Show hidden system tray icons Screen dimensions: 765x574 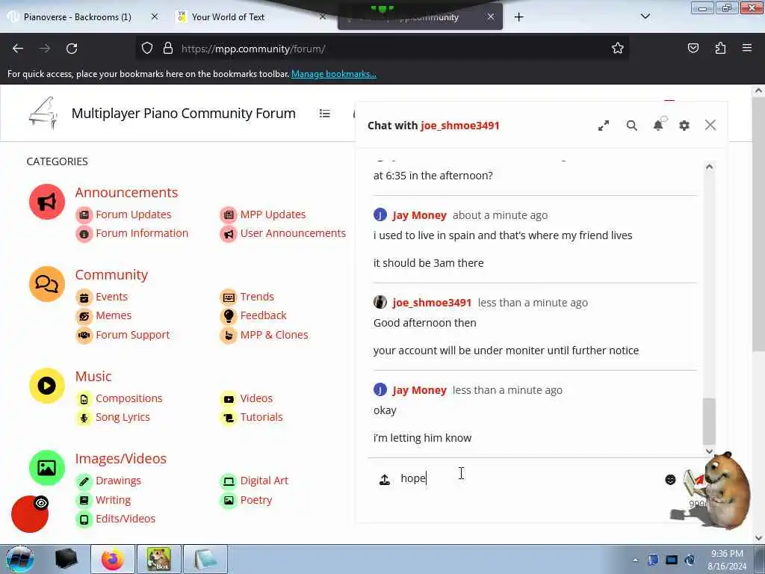(x=635, y=560)
